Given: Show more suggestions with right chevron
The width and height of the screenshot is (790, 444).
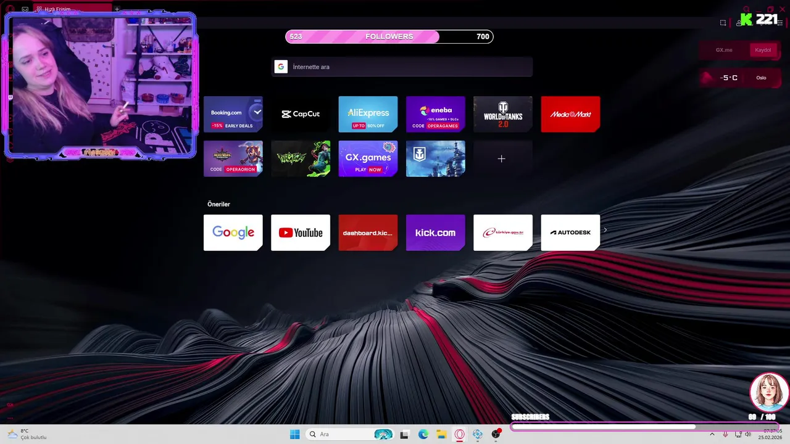Looking at the screenshot, I should (x=605, y=230).
